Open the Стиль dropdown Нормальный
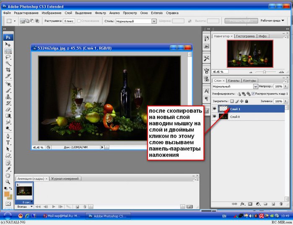293x225 pixels. coord(136,21)
